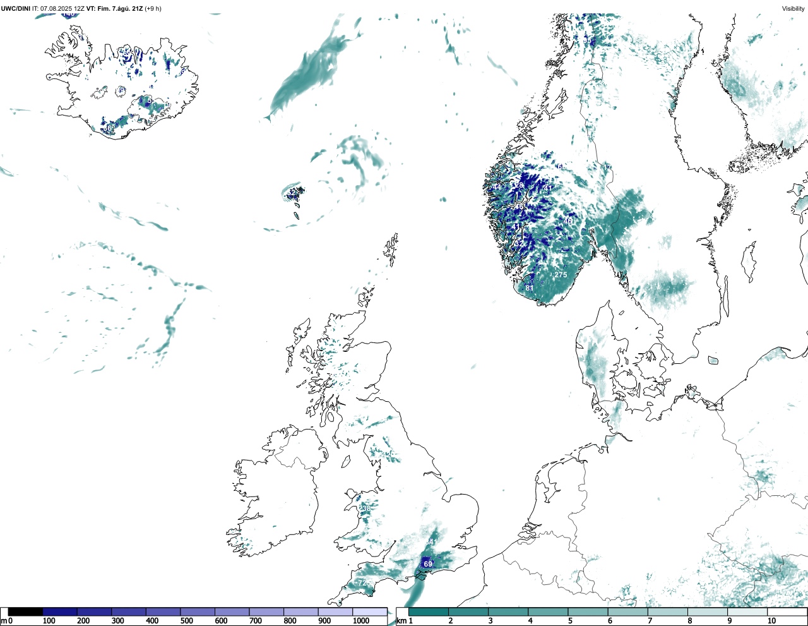The height and width of the screenshot is (626, 808).
Task: Click the '81' value near Norway's south tip
Action: [x=530, y=288]
